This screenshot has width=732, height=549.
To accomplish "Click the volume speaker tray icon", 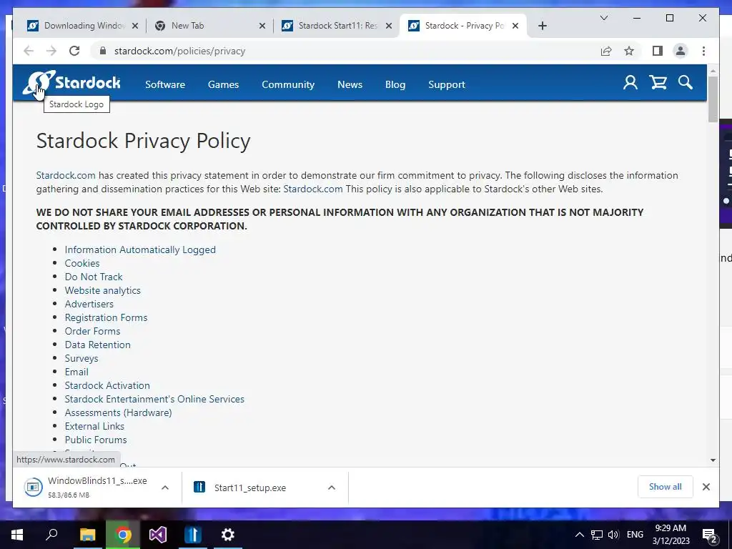I will click(613, 535).
